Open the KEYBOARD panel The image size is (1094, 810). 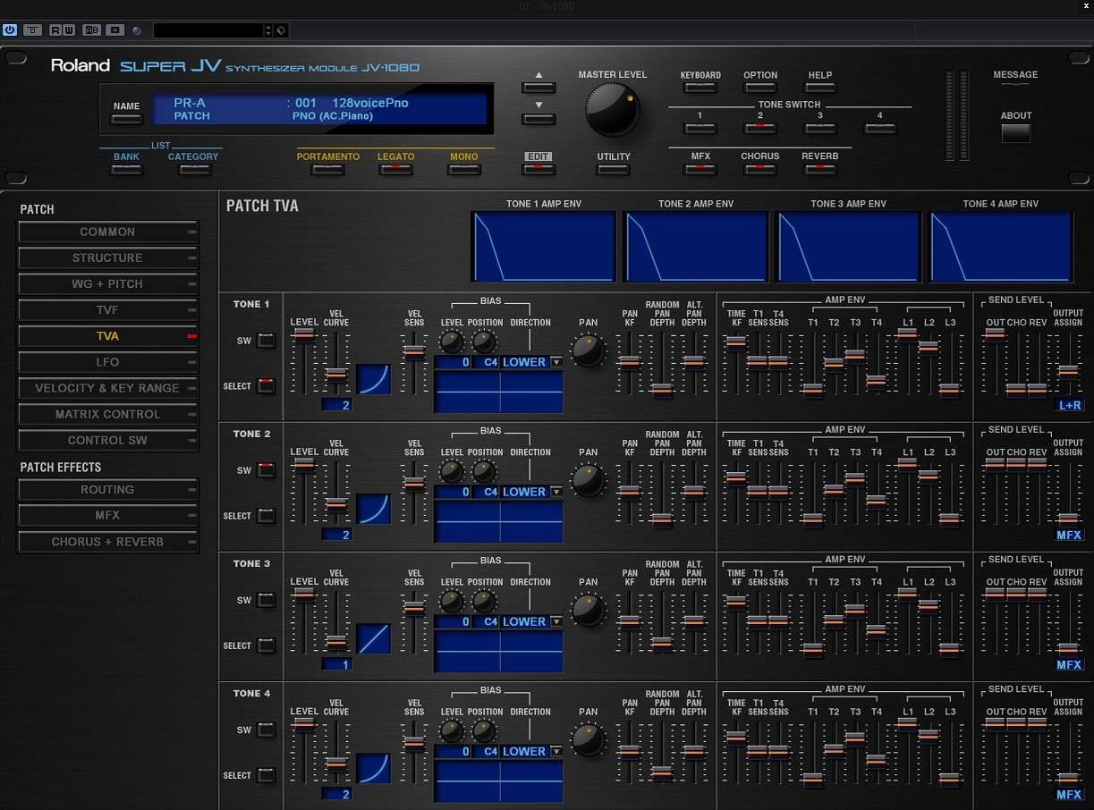(700, 88)
